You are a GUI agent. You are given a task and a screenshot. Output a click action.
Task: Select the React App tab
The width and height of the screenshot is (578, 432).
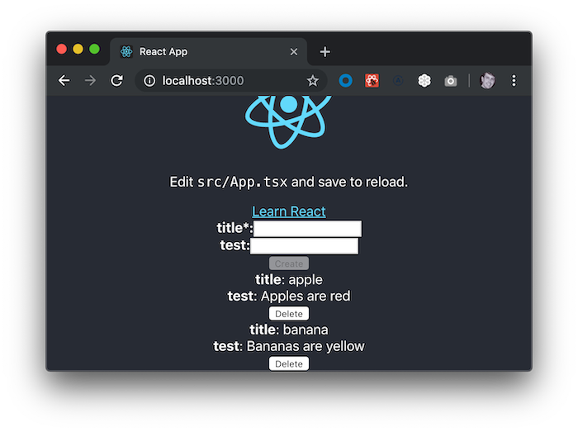point(208,51)
